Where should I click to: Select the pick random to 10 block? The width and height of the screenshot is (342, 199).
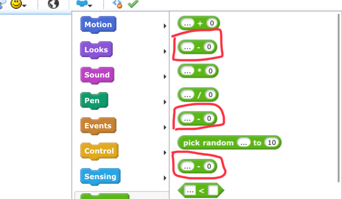(229, 142)
